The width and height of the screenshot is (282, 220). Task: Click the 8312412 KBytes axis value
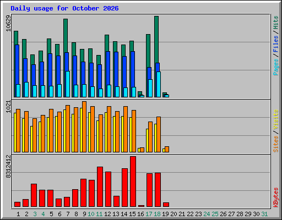(8, 166)
